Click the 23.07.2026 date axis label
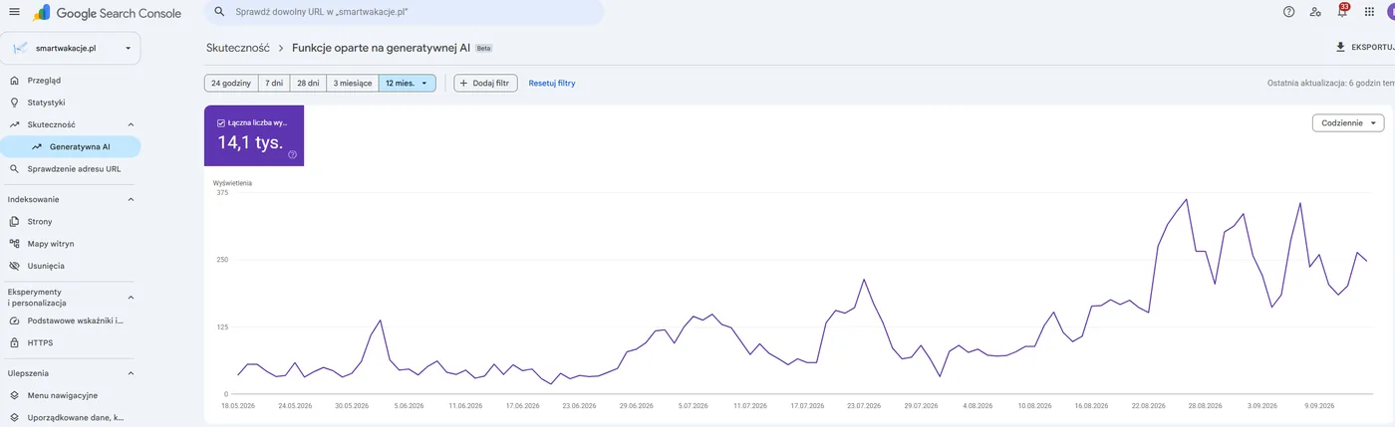The image size is (1395, 427). click(x=863, y=406)
